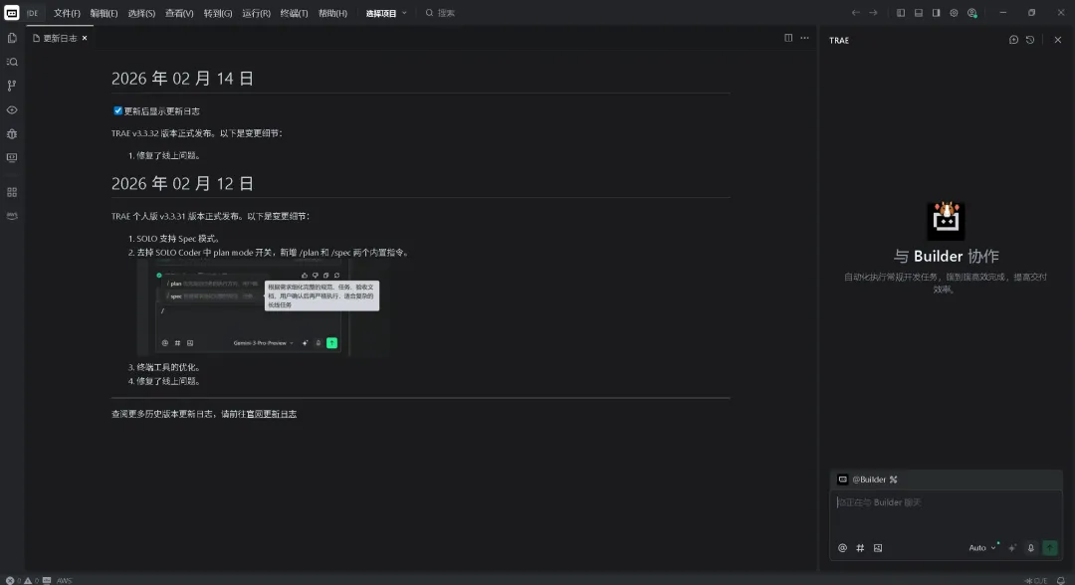Start a new chat in TRAE panel

pos(1013,40)
